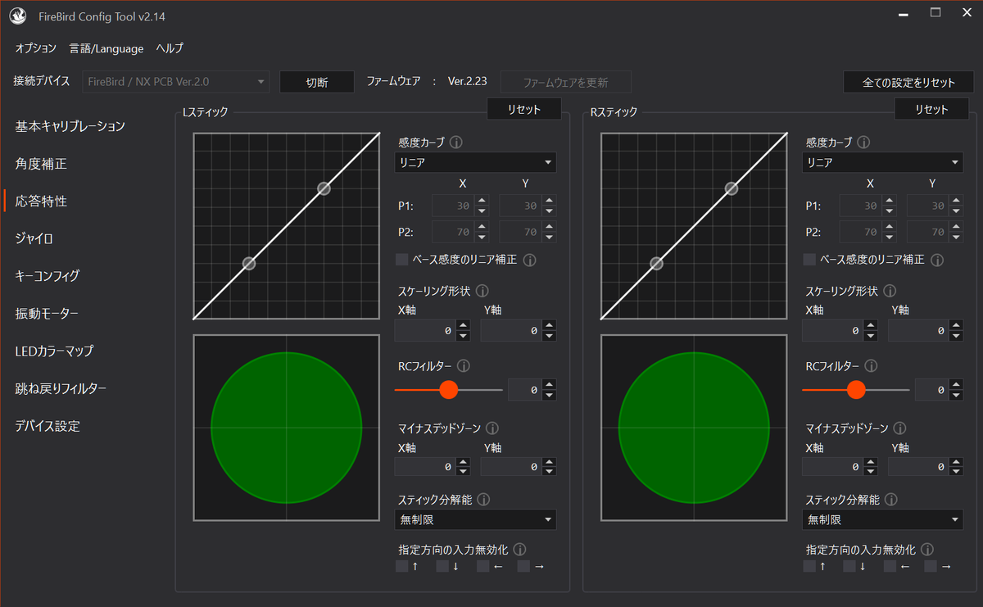The width and height of the screenshot is (983, 607).
Task: Open R stick スティック分解能 dropdown 無制限
Action: (x=882, y=519)
